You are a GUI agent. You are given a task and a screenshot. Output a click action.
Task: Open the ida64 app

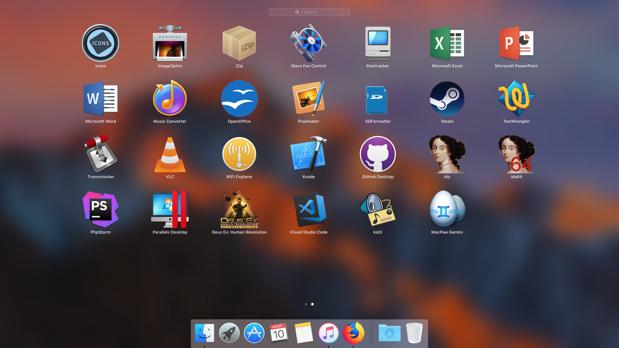[x=516, y=154]
